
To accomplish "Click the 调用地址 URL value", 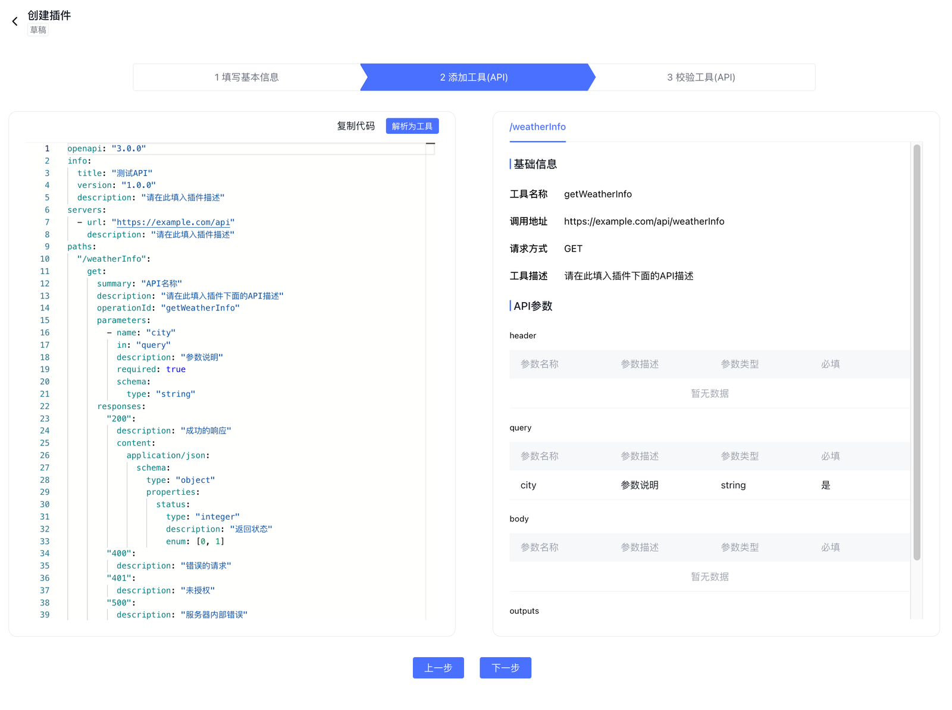I will 644,221.
